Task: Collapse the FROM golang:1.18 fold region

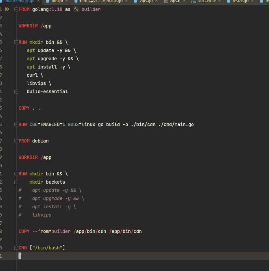Action: pos(16,9)
